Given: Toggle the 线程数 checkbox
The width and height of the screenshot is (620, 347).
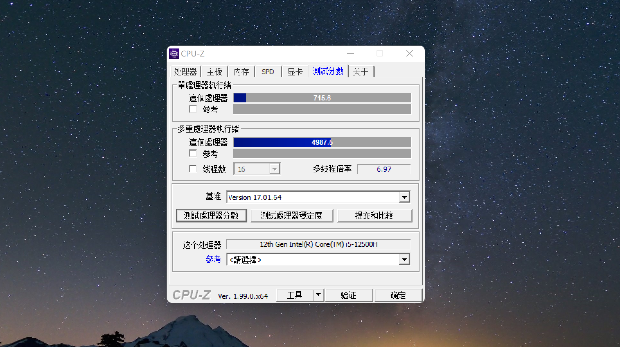Looking at the screenshot, I should point(193,169).
